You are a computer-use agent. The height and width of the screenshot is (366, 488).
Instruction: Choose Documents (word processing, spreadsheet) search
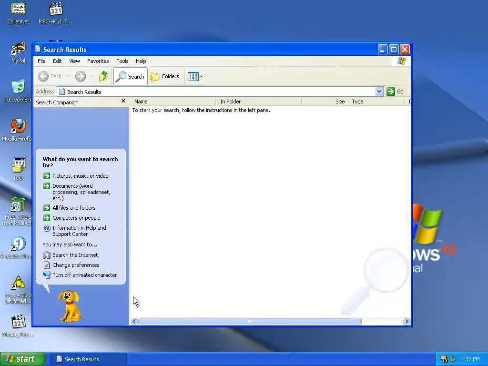tap(81, 192)
